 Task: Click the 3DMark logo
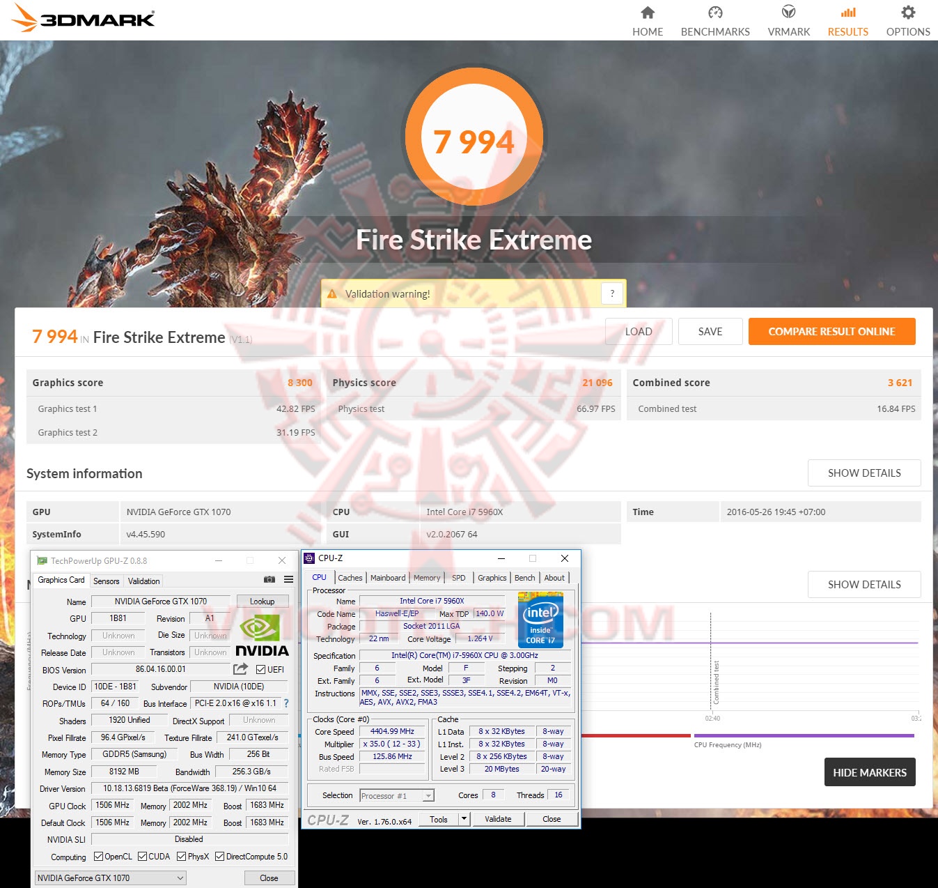(x=84, y=18)
